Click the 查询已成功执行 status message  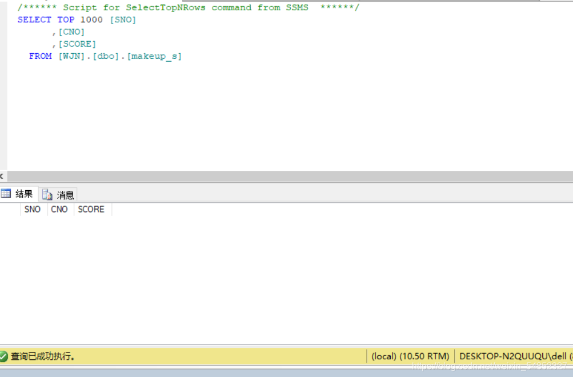(43, 356)
